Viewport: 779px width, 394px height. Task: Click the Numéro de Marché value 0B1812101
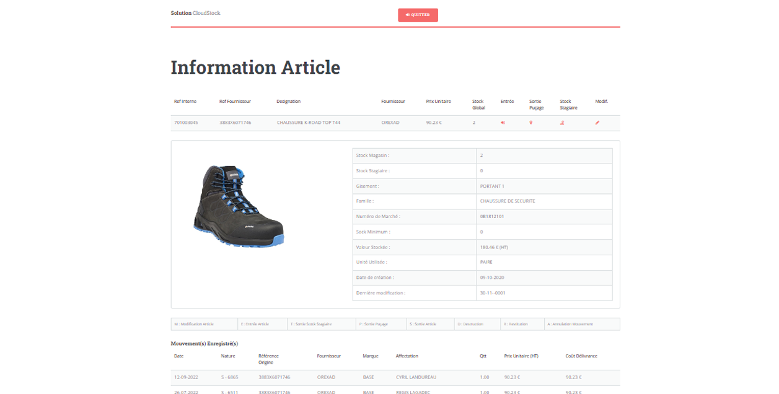click(x=492, y=216)
